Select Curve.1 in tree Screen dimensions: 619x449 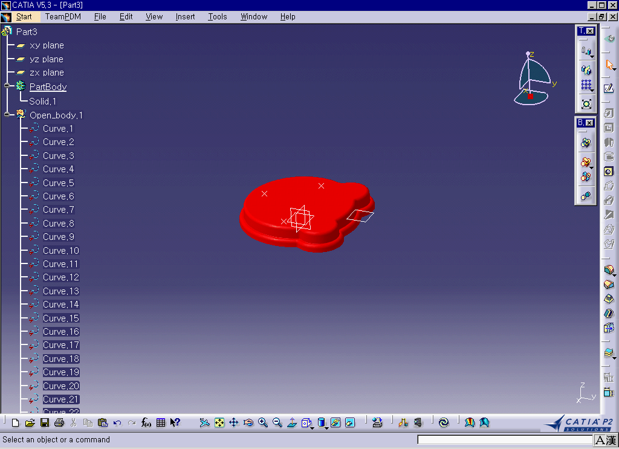(58, 129)
